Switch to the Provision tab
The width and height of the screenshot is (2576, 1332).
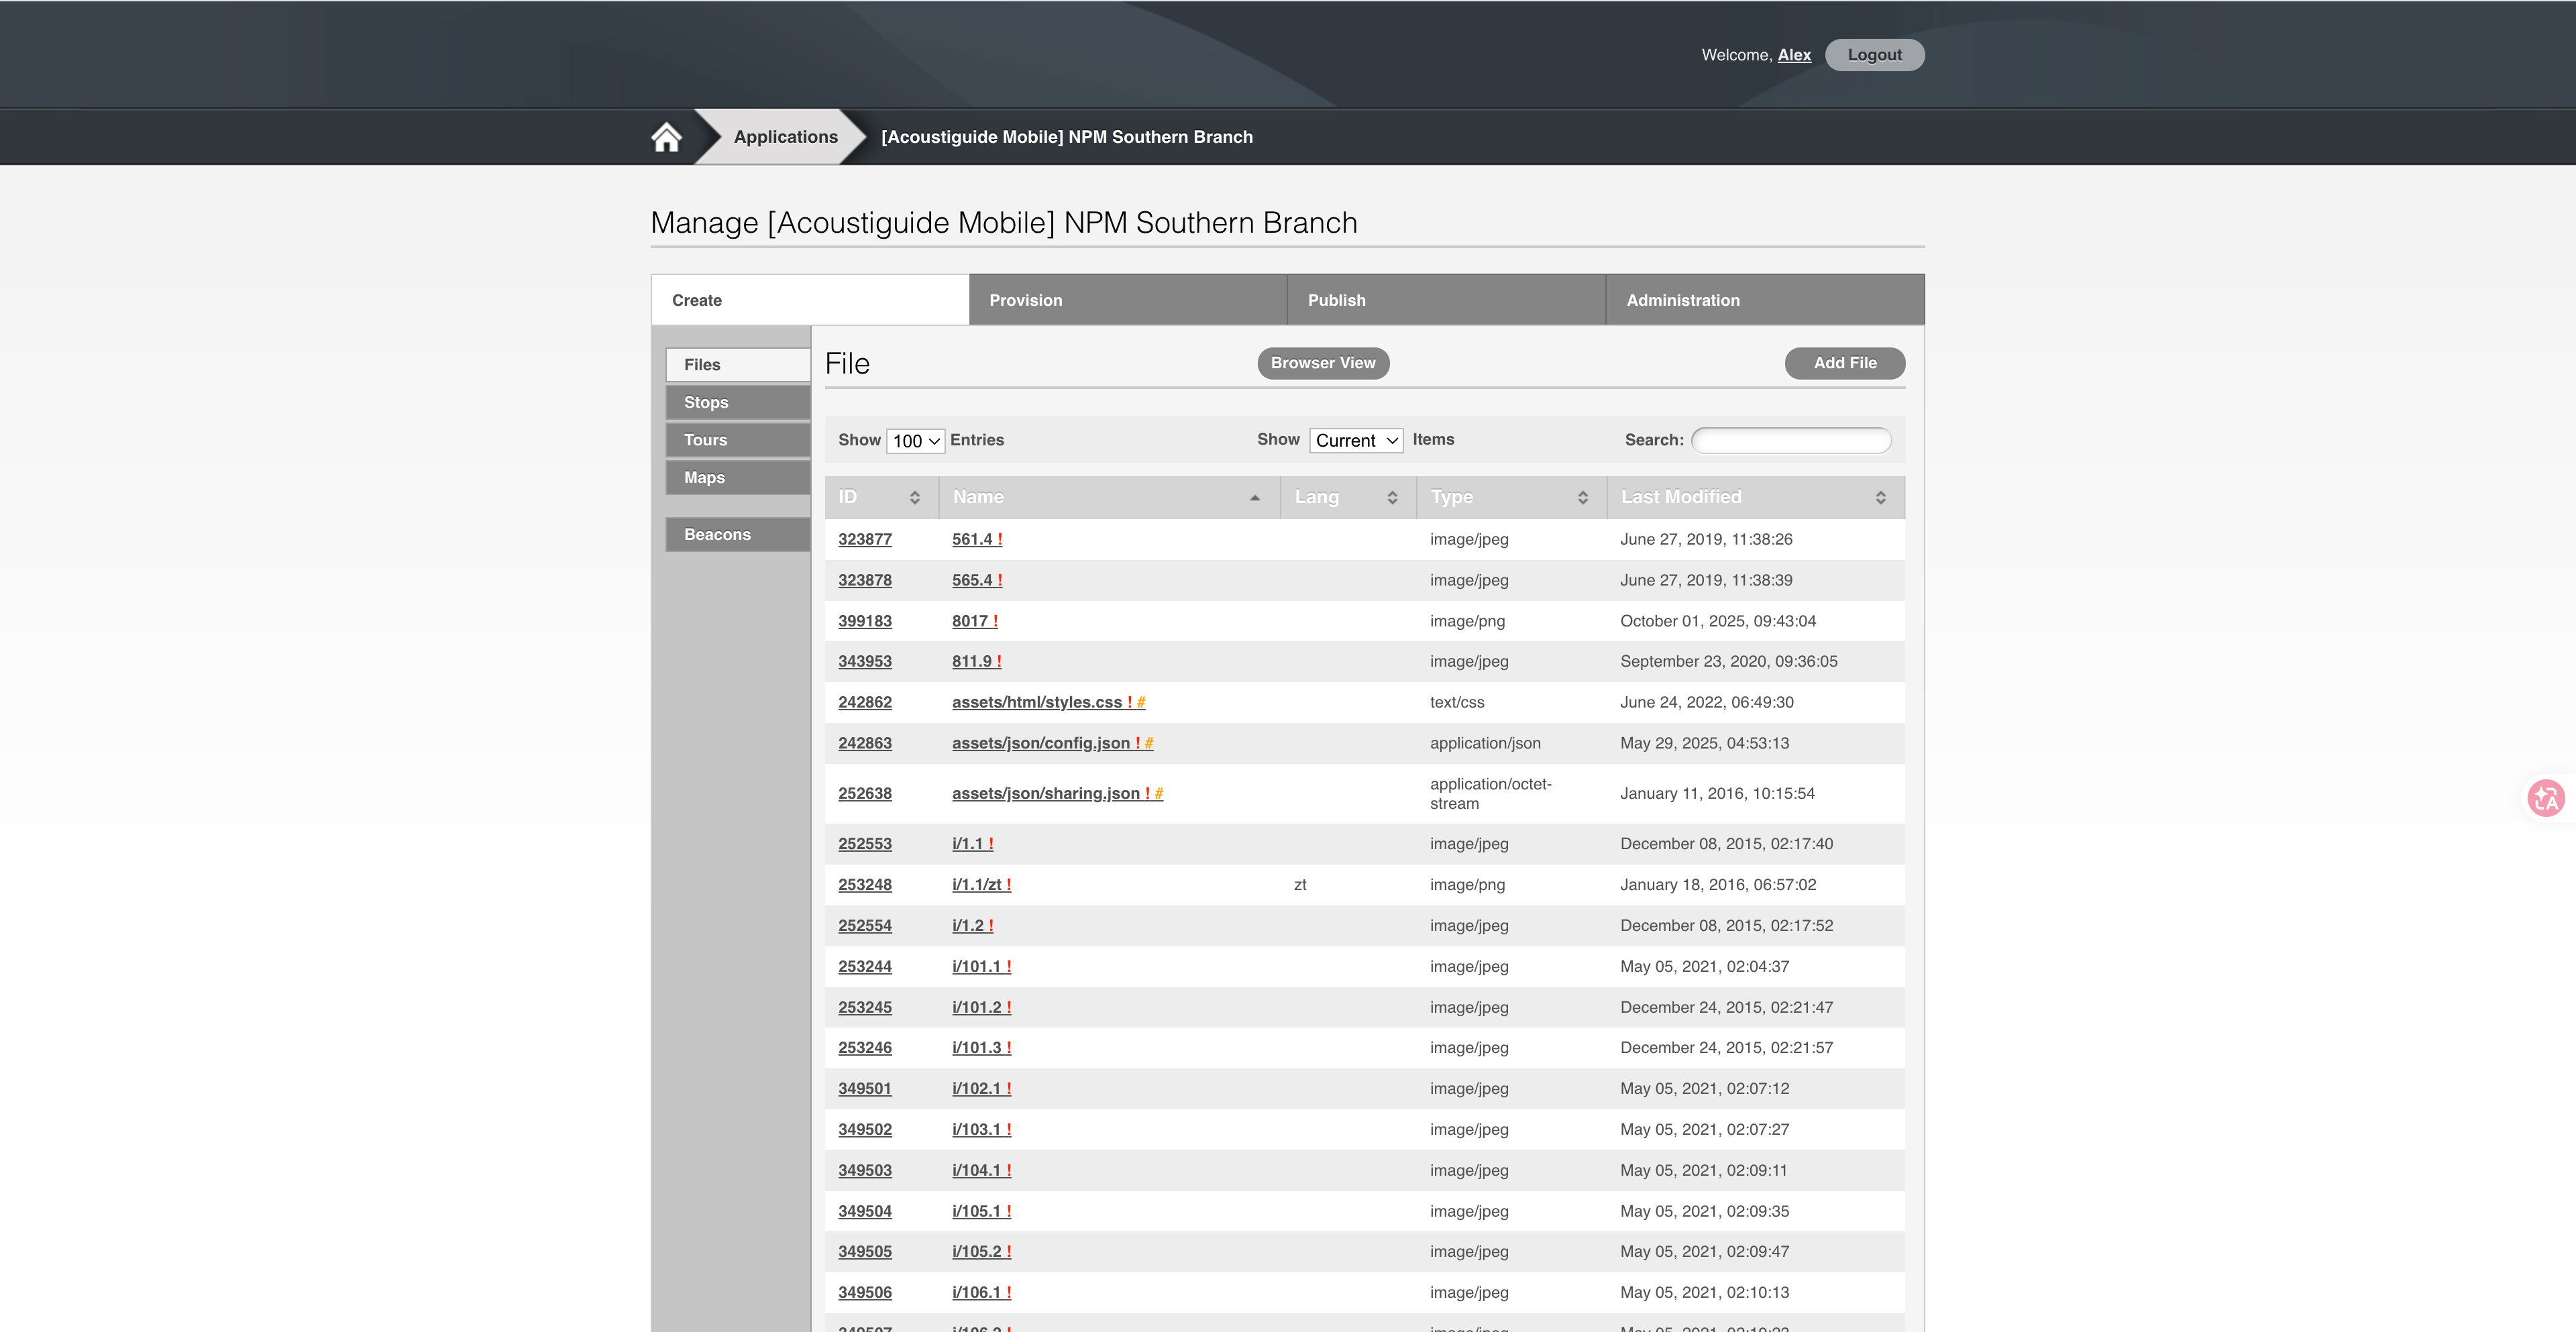(x=1127, y=300)
